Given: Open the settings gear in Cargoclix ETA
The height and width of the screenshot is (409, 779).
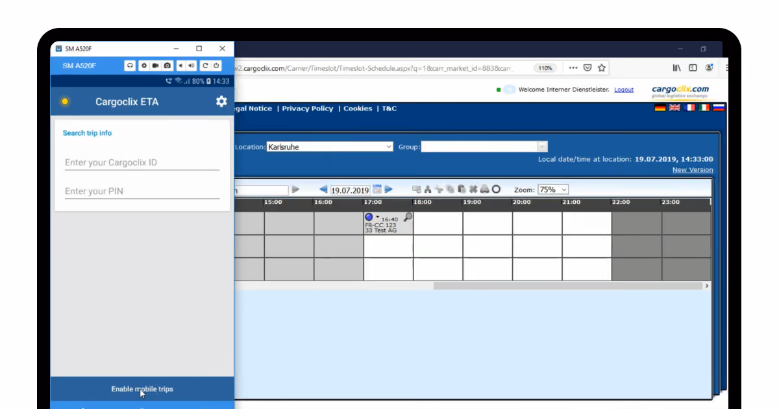Looking at the screenshot, I should point(221,101).
